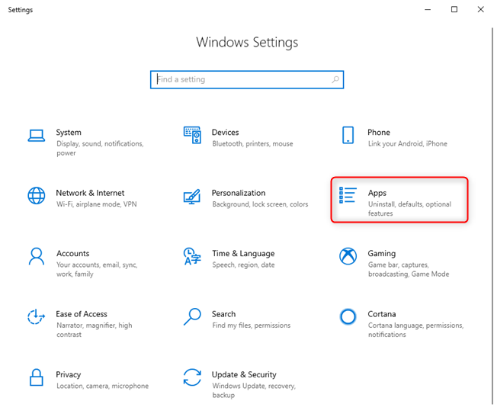Click 'Speech, region, date' text
Screen dimensions: 494x417
tap(243, 265)
